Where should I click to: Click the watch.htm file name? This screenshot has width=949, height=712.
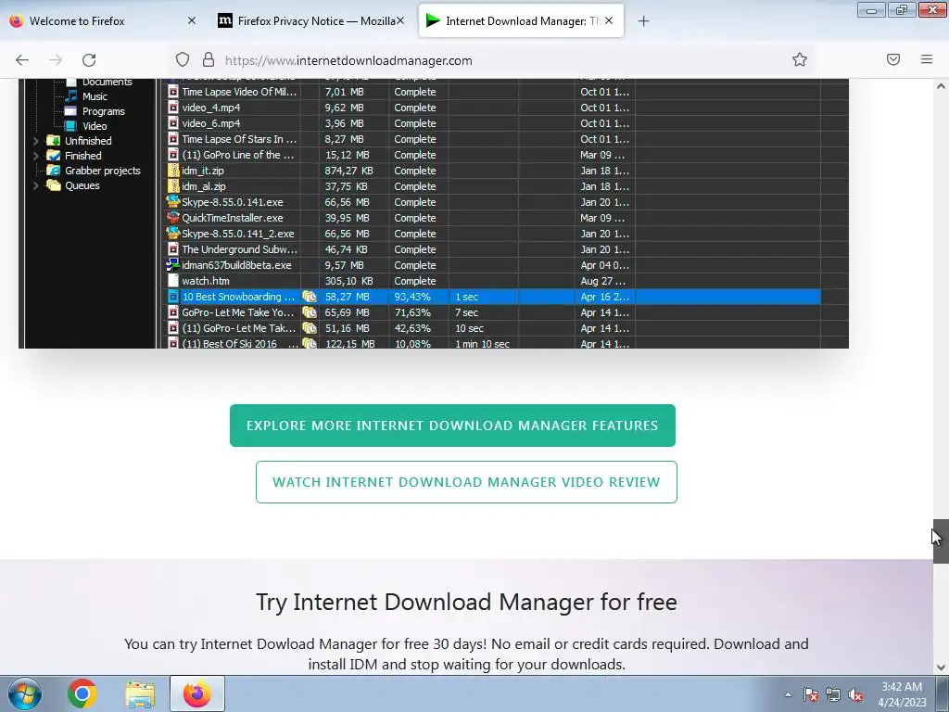(x=205, y=281)
